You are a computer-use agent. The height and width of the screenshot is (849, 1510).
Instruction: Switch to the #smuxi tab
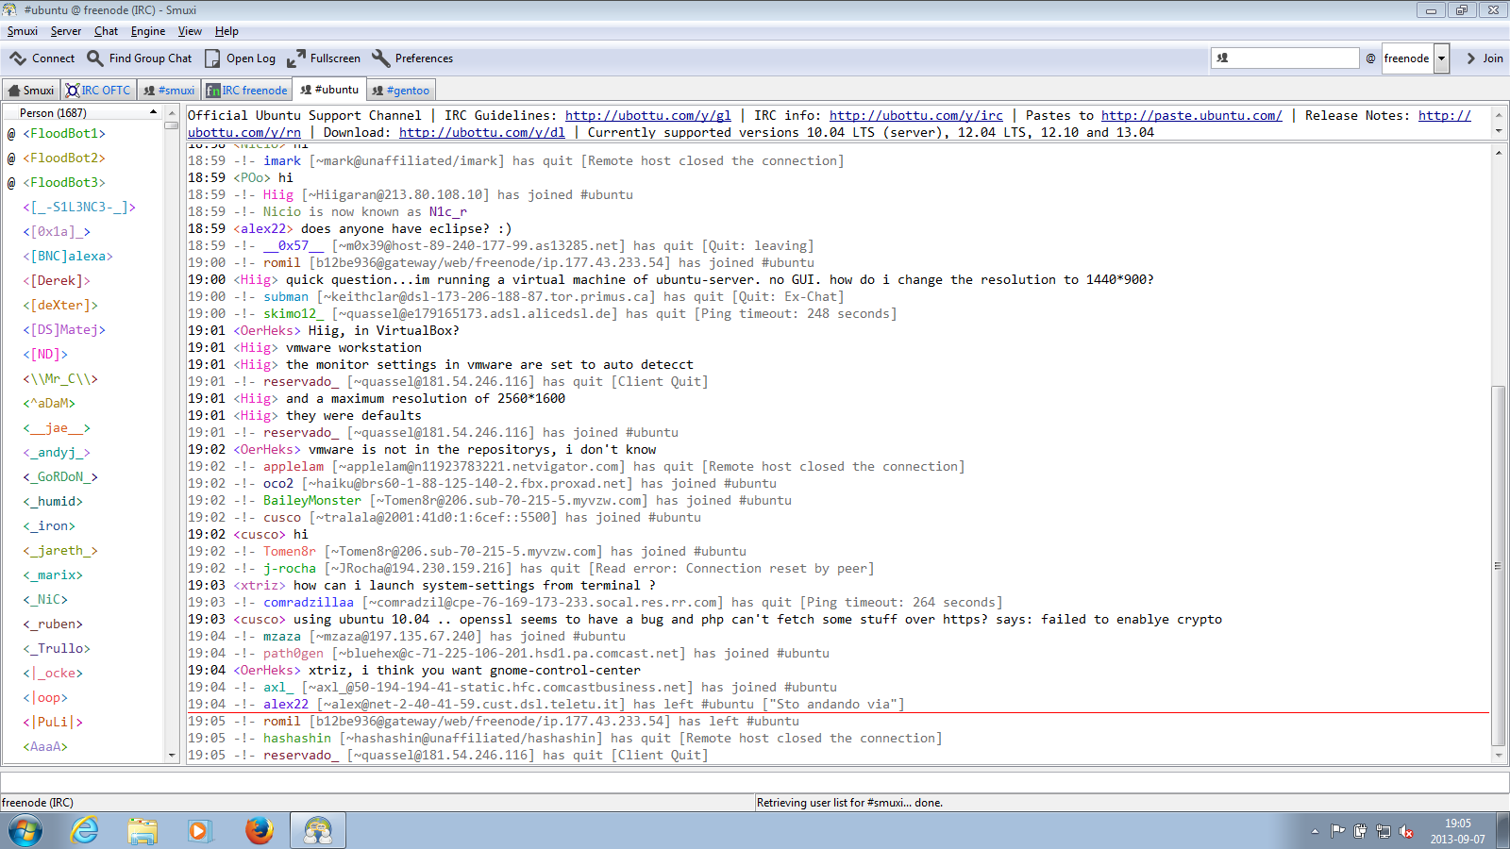(169, 91)
